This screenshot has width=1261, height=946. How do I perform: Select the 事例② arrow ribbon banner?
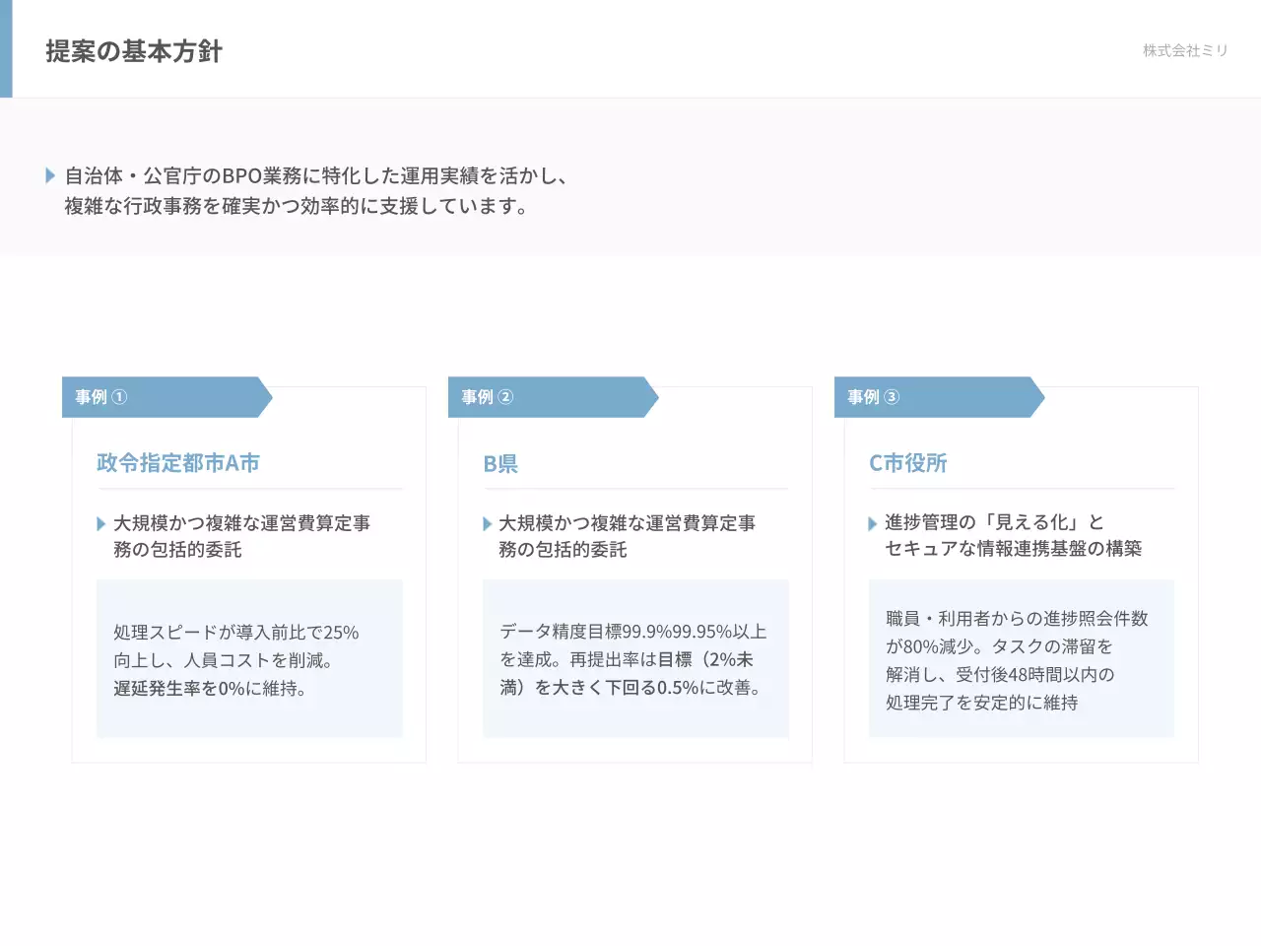tap(549, 397)
